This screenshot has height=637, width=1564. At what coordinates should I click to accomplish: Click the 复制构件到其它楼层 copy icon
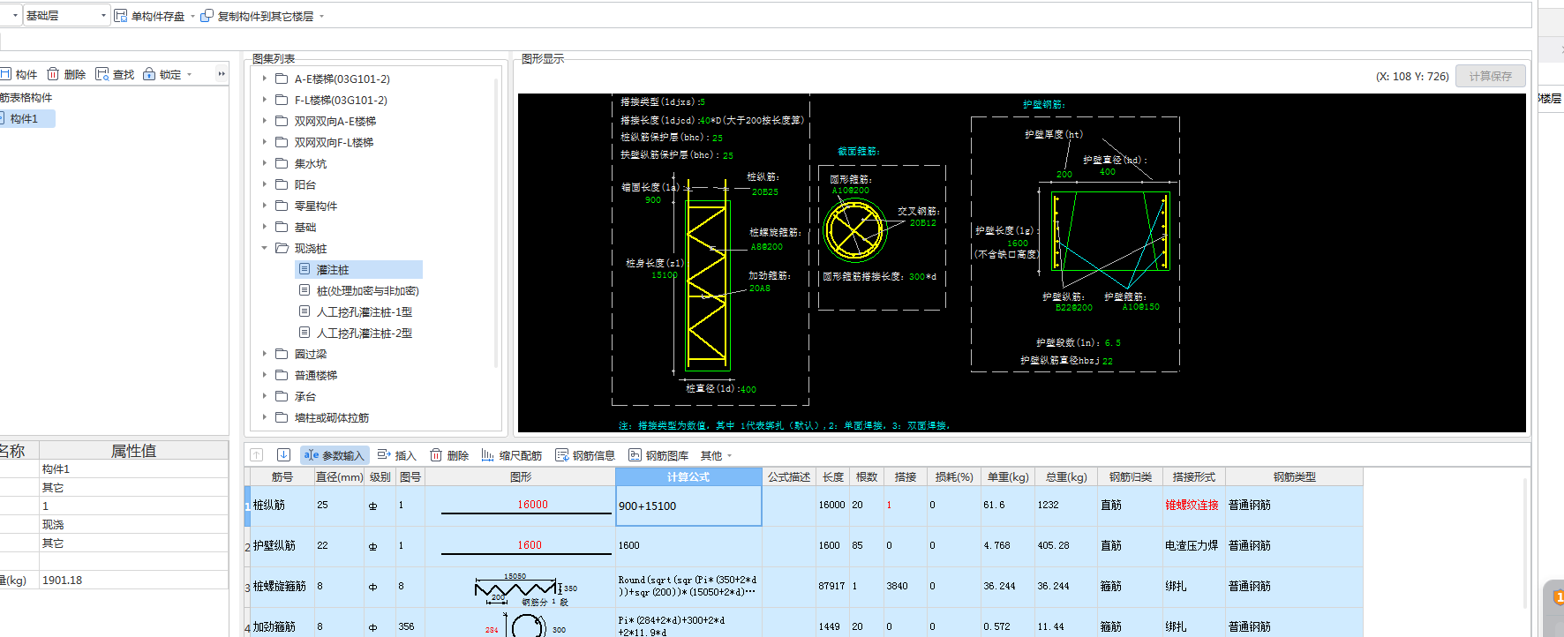coord(207,16)
